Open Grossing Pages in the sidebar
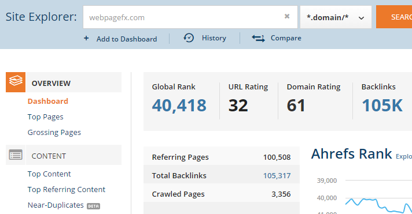412x214 pixels. pos(54,132)
